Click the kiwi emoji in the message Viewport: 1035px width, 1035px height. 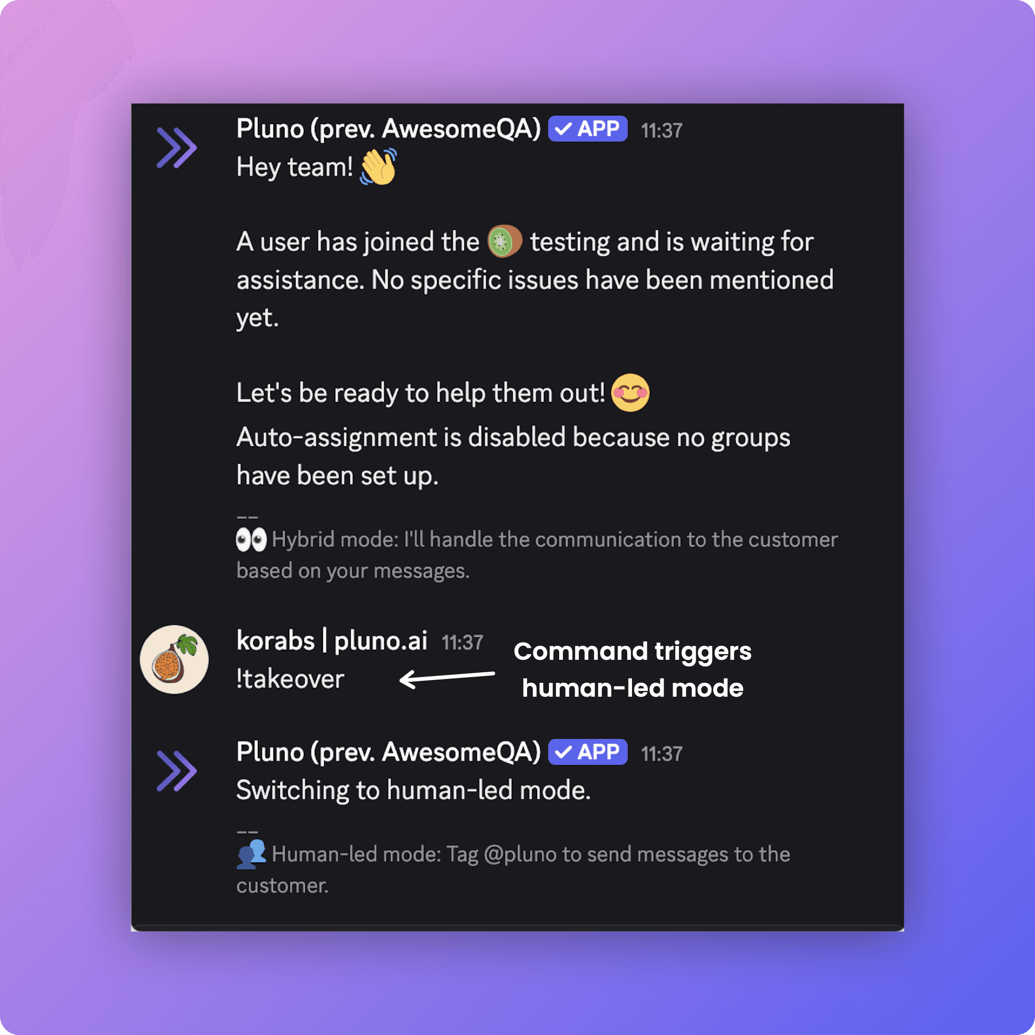[504, 241]
